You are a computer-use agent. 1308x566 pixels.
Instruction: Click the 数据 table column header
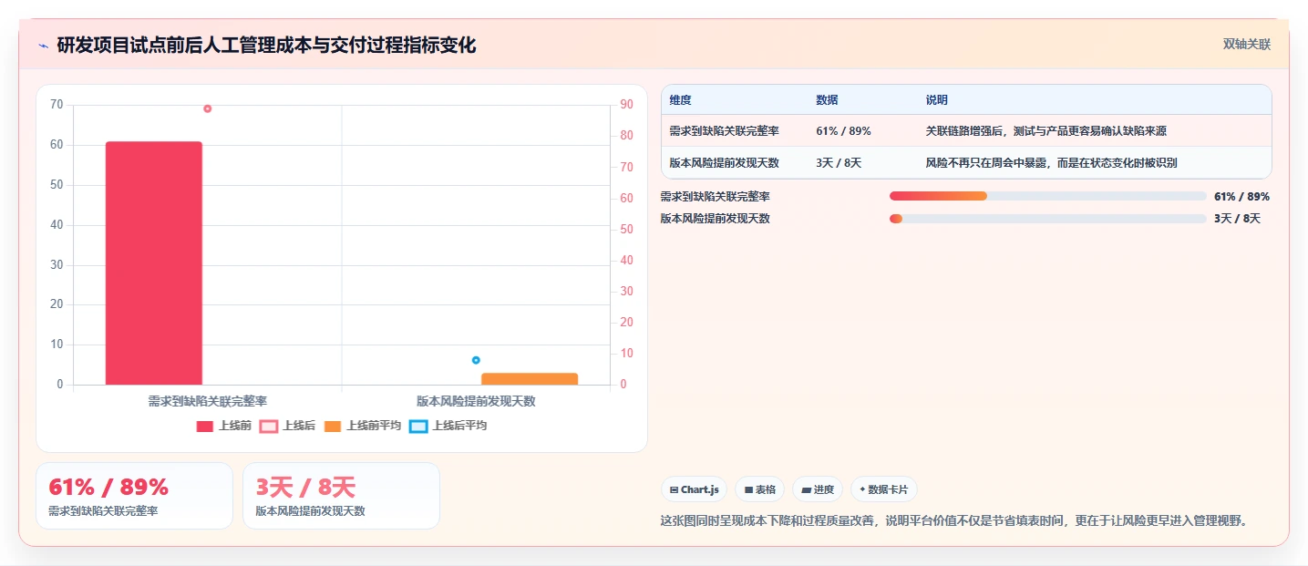827,99
